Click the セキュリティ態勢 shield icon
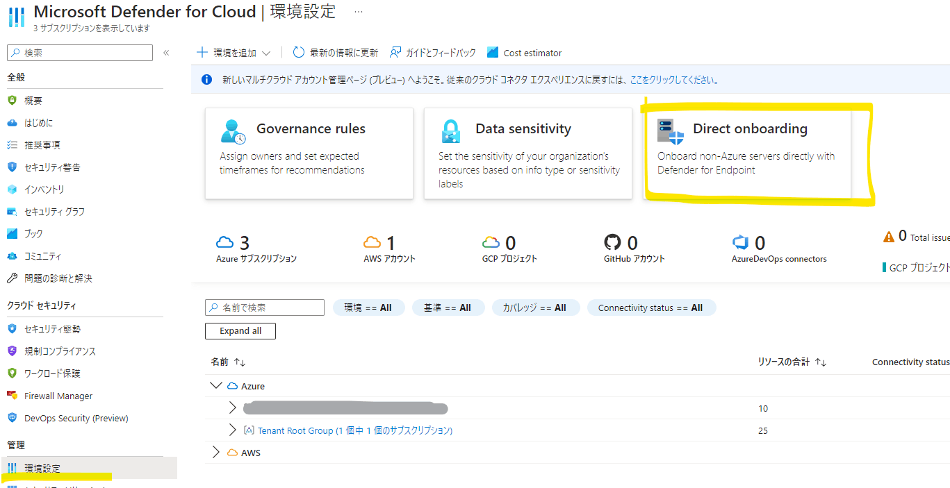Image resolution: width=950 pixels, height=488 pixels. (x=12, y=329)
